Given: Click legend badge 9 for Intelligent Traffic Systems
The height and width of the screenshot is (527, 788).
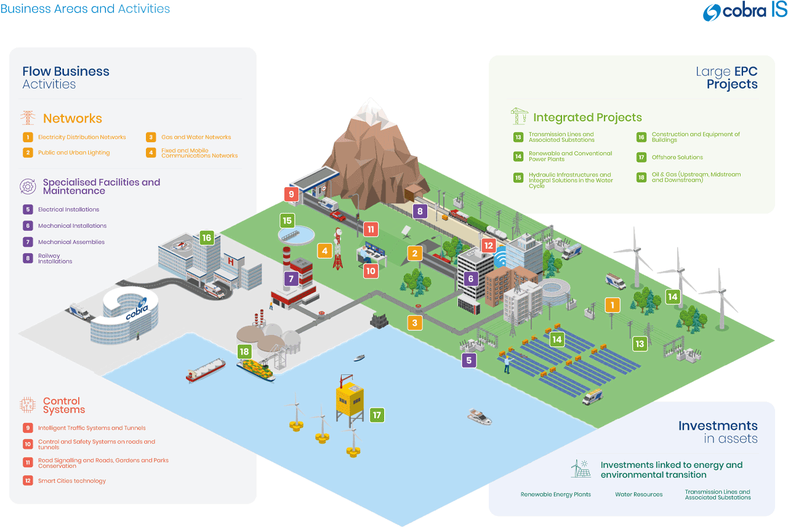Looking at the screenshot, I should 28,428.
